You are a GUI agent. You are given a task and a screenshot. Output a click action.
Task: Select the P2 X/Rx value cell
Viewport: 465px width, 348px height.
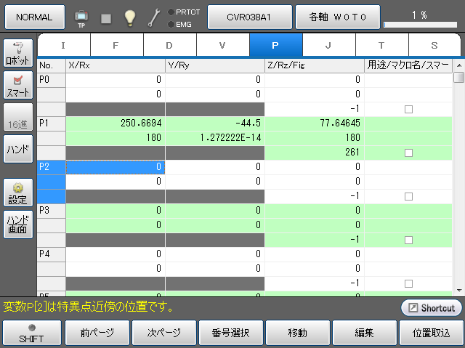[116, 167]
